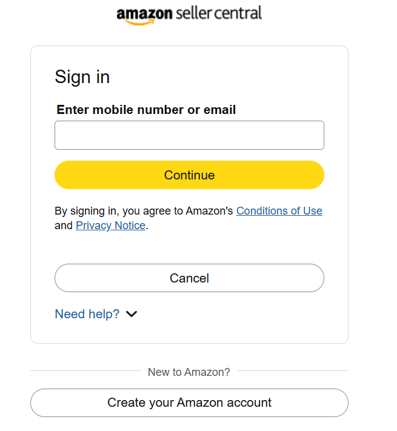Click divider line left of "New to Amazon?"

coord(85,371)
